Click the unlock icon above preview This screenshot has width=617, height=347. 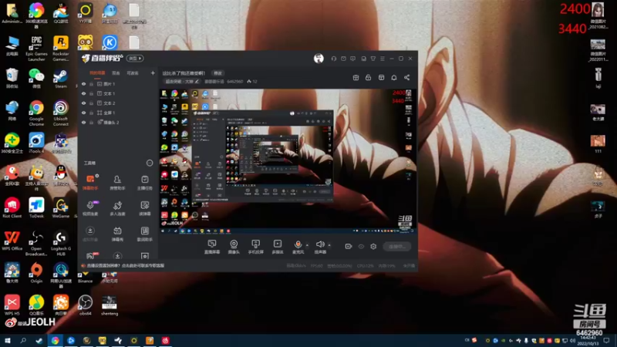pos(369,78)
